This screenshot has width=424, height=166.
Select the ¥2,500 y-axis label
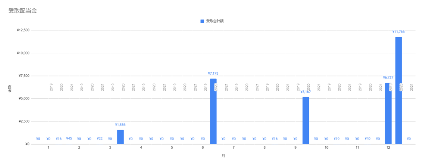[x=24, y=121]
